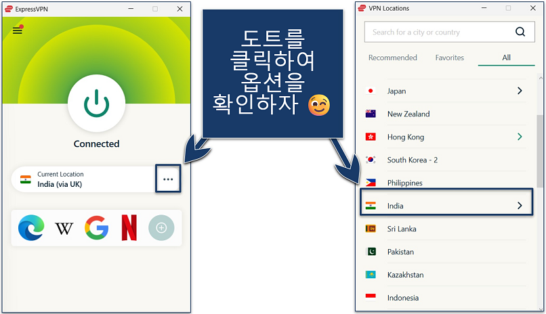This screenshot has width=546, height=314.
Task: Click the VPN Locations list scrollbar
Action: click(540, 152)
